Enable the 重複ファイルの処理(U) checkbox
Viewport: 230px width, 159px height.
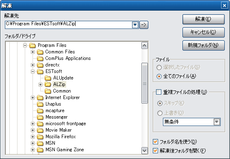[158, 92]
